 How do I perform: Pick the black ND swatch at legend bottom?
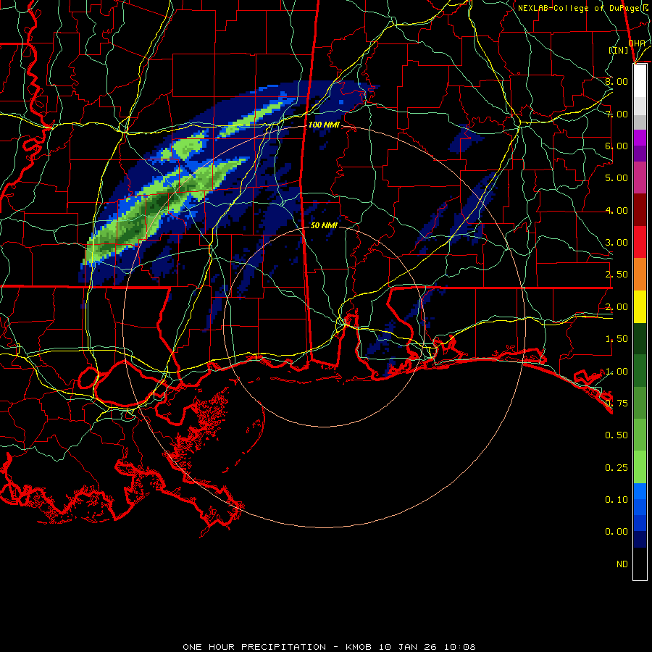pos(640,564)
